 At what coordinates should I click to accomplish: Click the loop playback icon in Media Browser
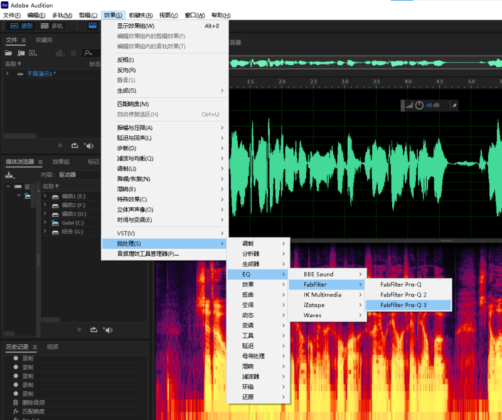(x=93, y=329)
